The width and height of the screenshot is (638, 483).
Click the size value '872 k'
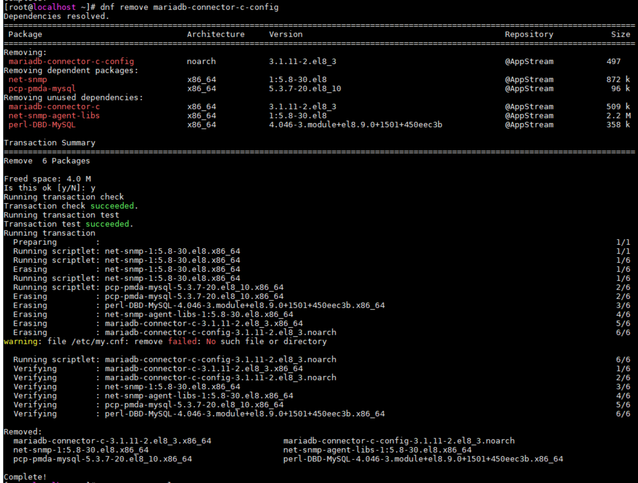click(x=618, y=79)
